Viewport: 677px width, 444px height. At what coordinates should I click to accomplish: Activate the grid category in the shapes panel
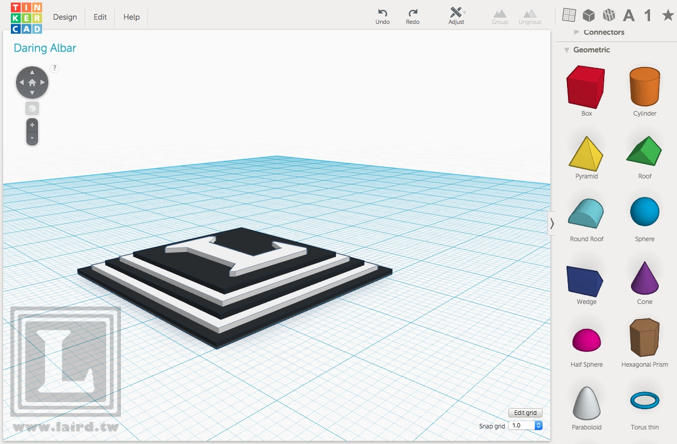(x=569, y=15)
